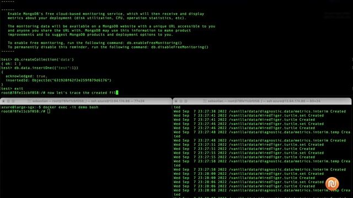Screen dimensions: 353x198
Task: Click the 23:27:55 WiredTiger.turtle.set Created line
Action: (x=249, y=153)
